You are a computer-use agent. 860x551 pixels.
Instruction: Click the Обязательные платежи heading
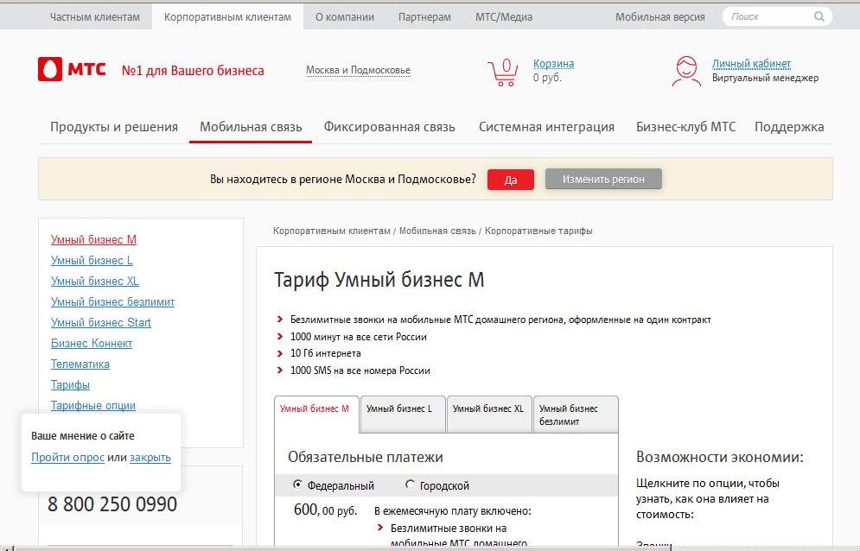click(366, 457)
